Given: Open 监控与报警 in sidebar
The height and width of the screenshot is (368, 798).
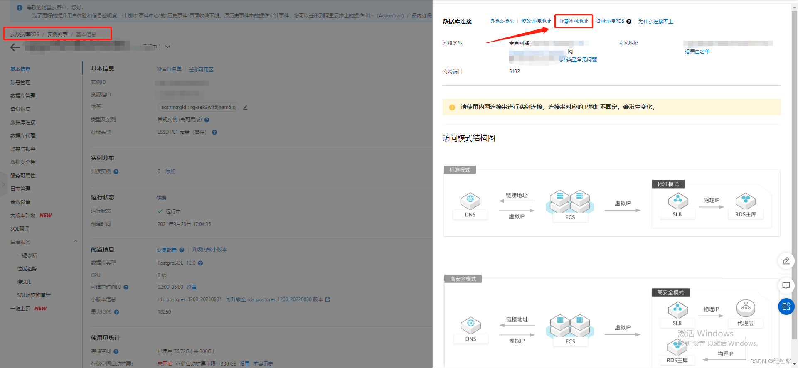Looking at the screenshot, I should tap(23, 149).
